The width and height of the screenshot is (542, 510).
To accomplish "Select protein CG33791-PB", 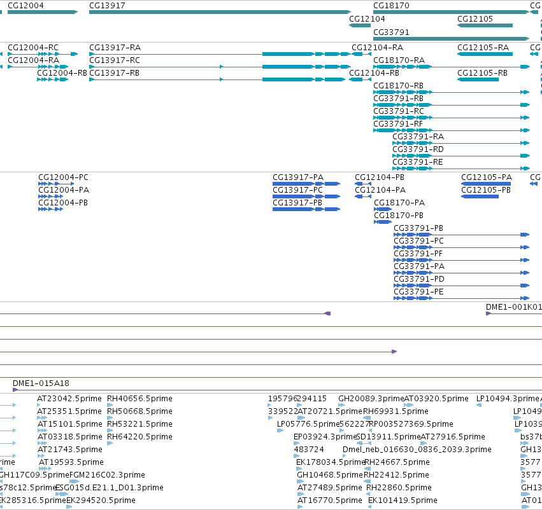I will click(x=418, y=228).
